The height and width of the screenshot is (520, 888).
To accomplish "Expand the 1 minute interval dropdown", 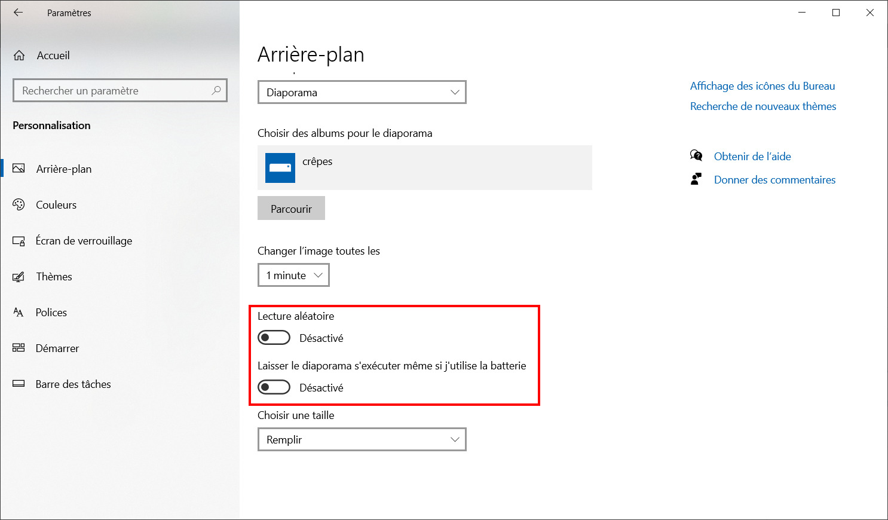I will coord(293,276).
